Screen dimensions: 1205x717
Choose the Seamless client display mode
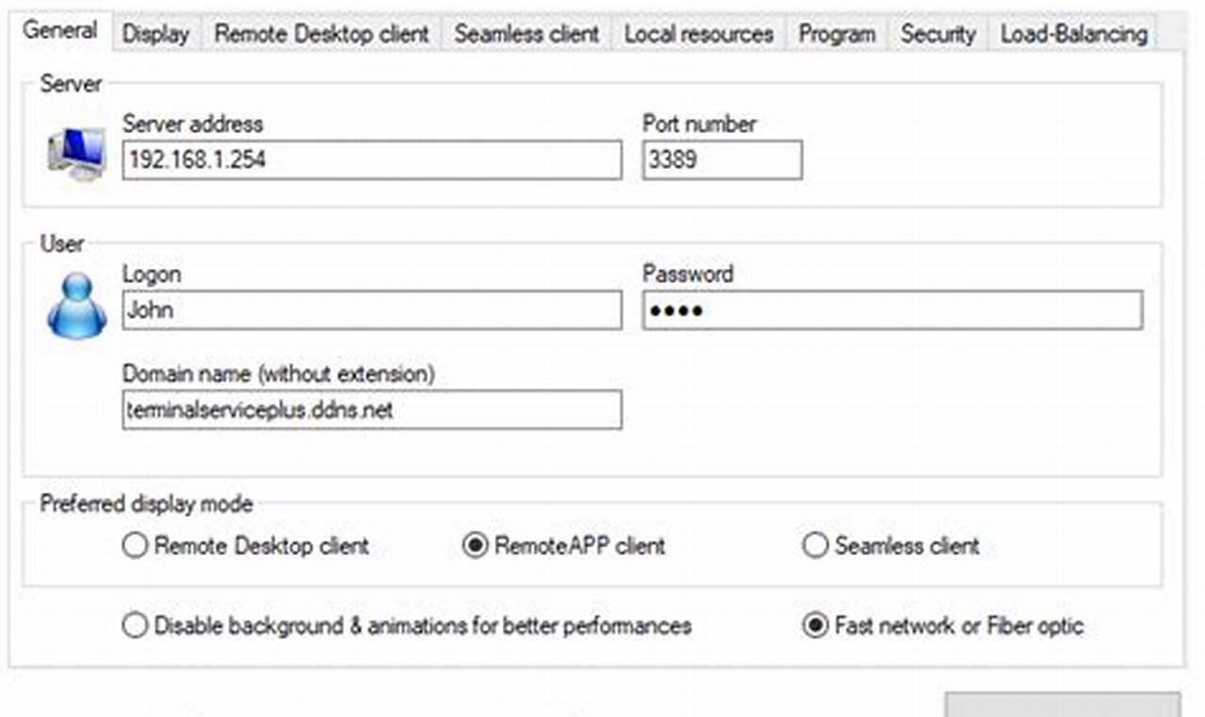click(x=813, y=545)
